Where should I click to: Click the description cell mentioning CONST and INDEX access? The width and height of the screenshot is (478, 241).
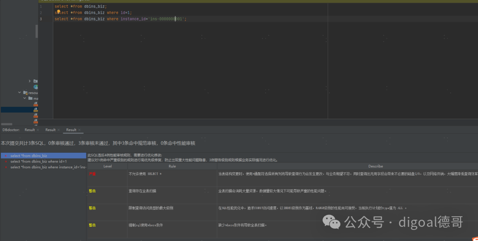pyautogui.click(x=347, y=212)
